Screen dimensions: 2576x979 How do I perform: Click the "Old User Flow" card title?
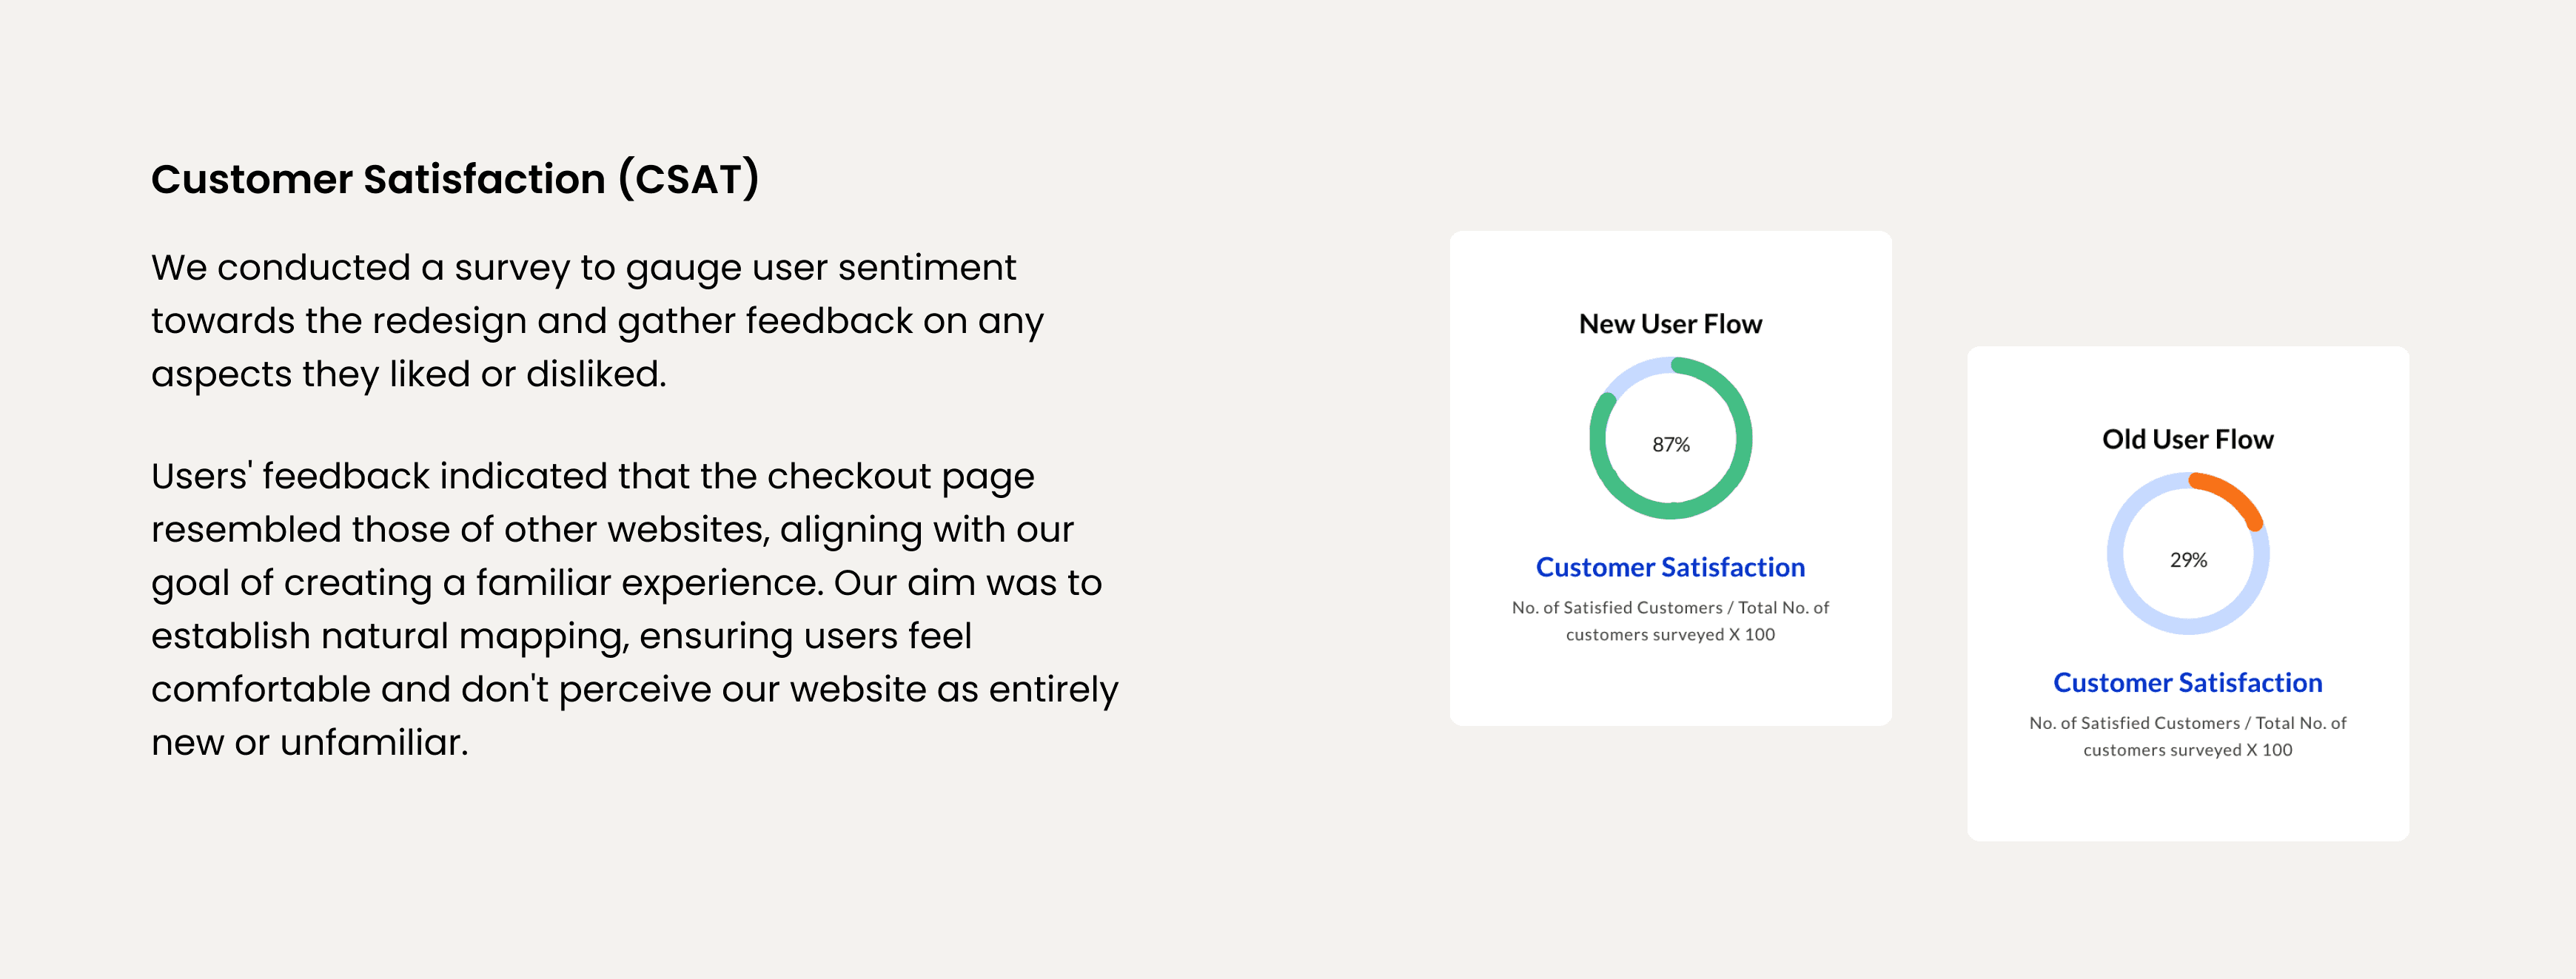coord(2187,439)
